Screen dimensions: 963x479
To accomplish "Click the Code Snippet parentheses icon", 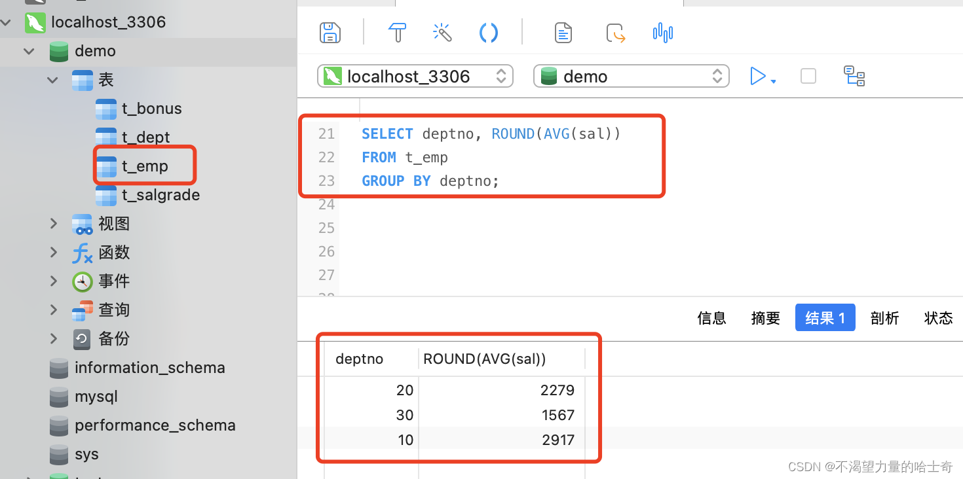I will click(x=489, y=32).
